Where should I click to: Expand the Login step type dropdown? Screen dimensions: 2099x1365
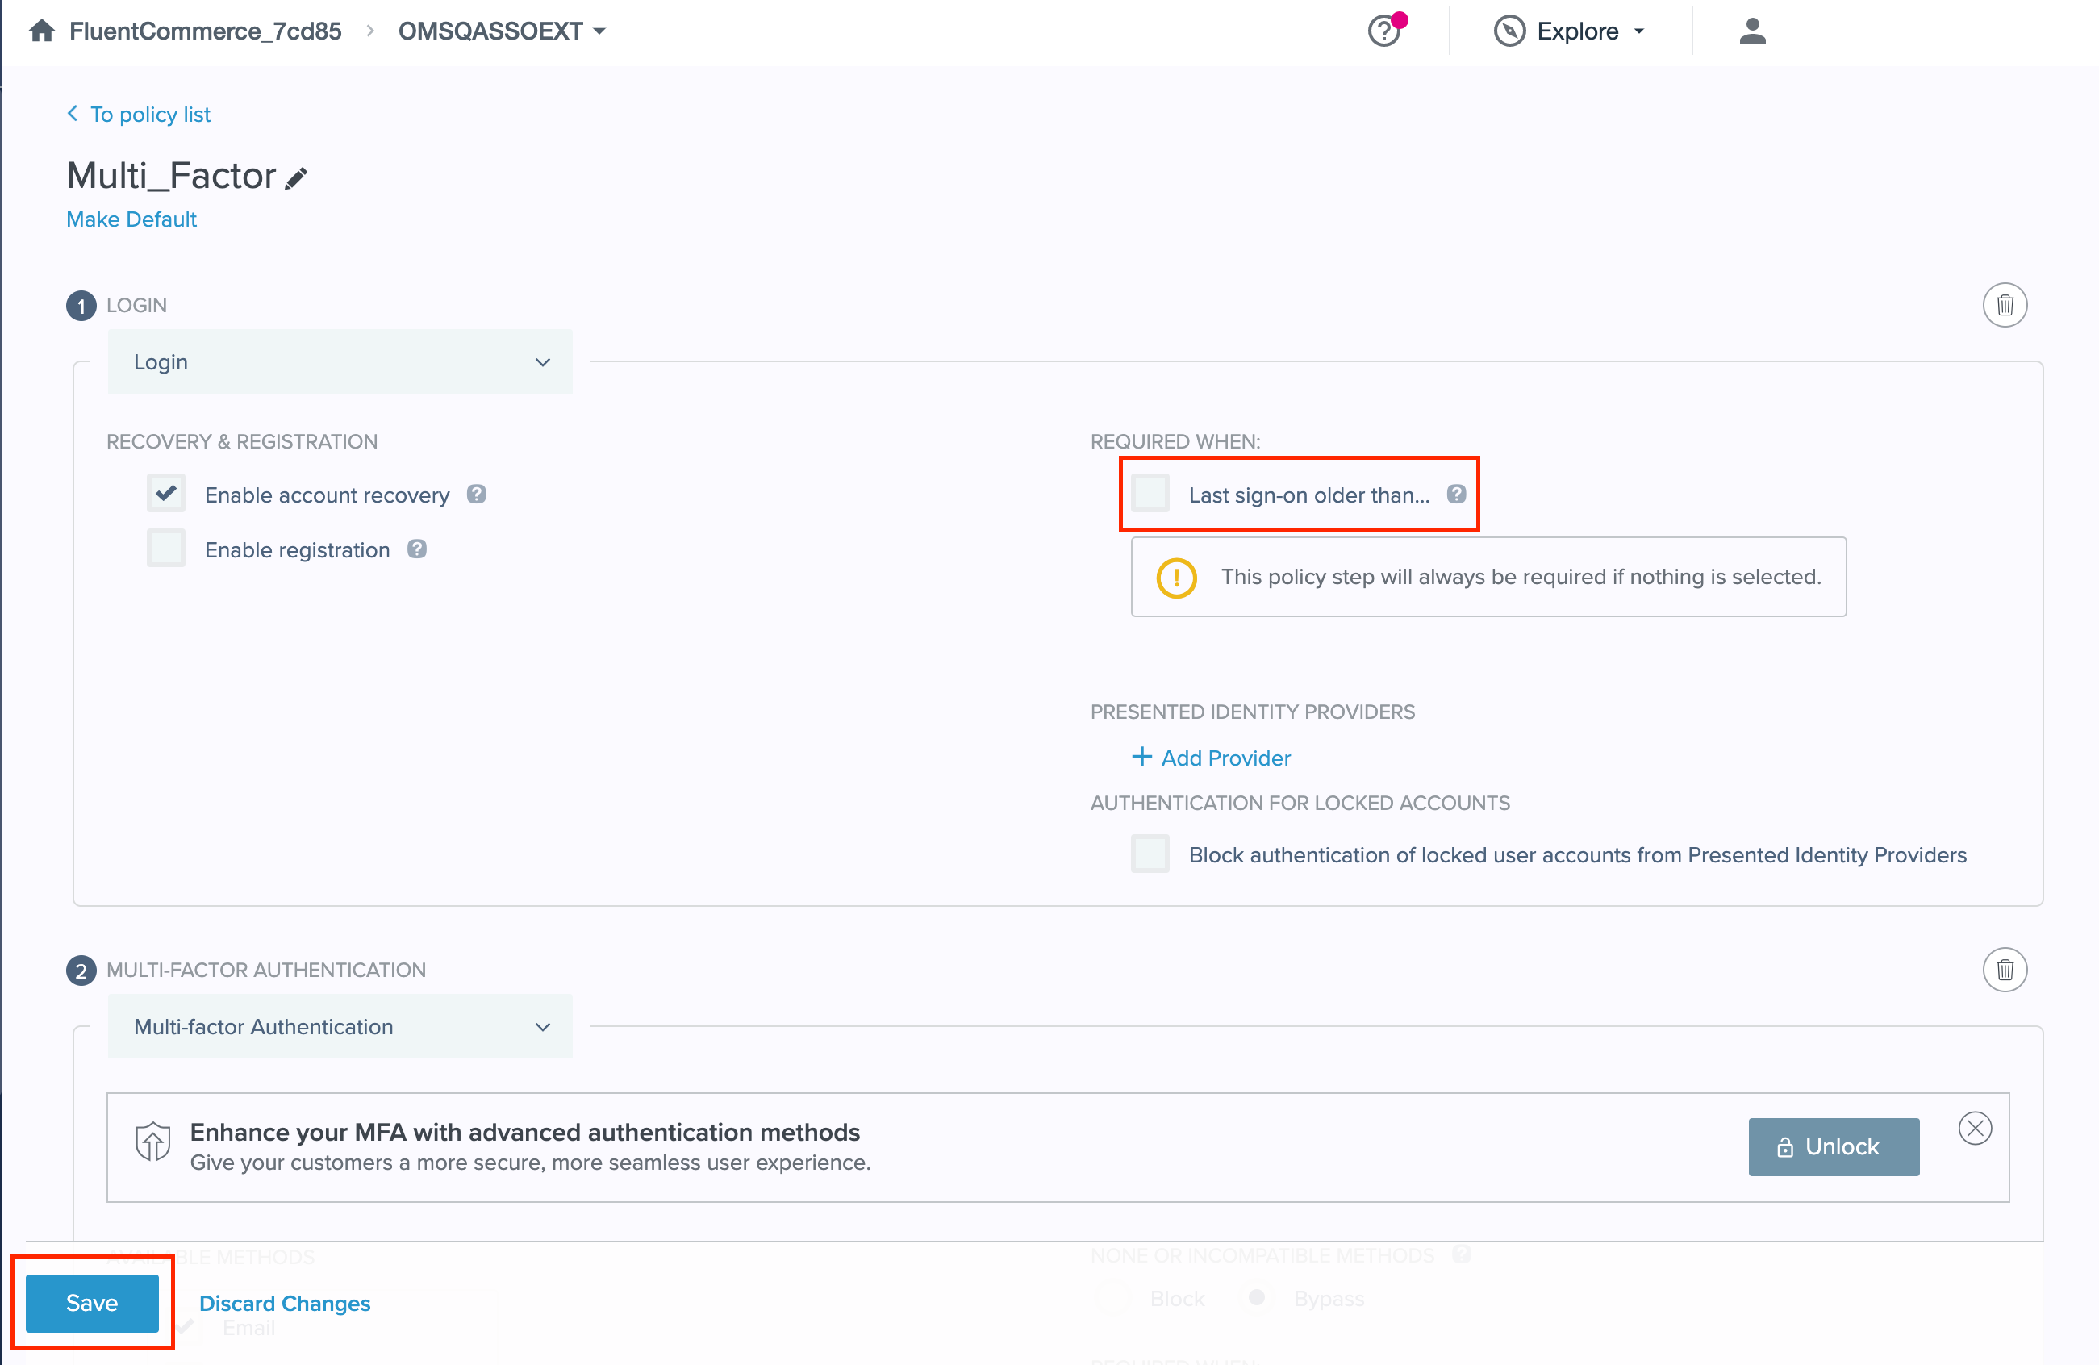pyautogui.click(x=340, y=362)
